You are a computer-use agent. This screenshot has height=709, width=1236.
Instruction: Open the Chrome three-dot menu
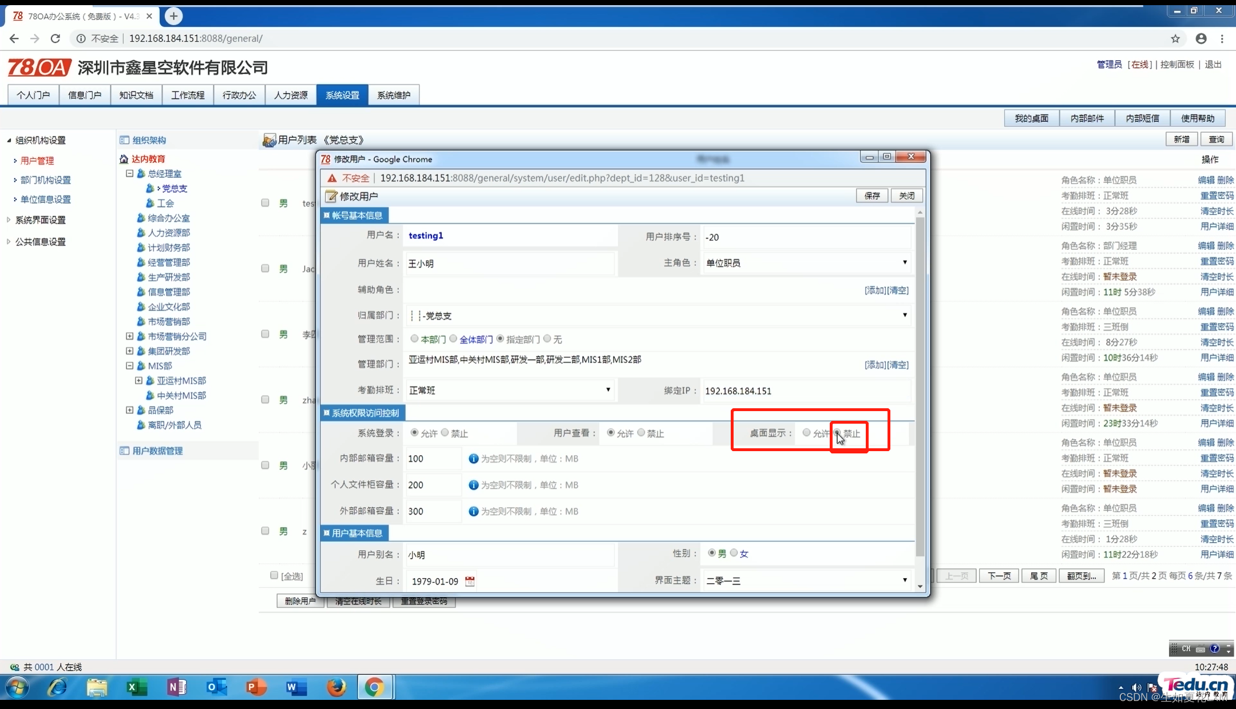[1222, 38]
